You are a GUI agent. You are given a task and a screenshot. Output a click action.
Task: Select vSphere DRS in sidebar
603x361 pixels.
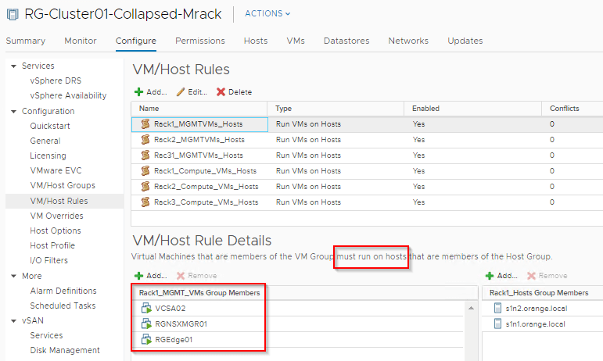point(56,80)
